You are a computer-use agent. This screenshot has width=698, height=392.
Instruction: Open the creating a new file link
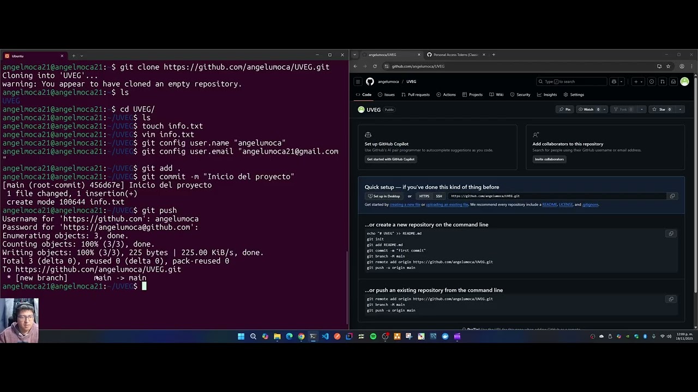tap(405, 205)
